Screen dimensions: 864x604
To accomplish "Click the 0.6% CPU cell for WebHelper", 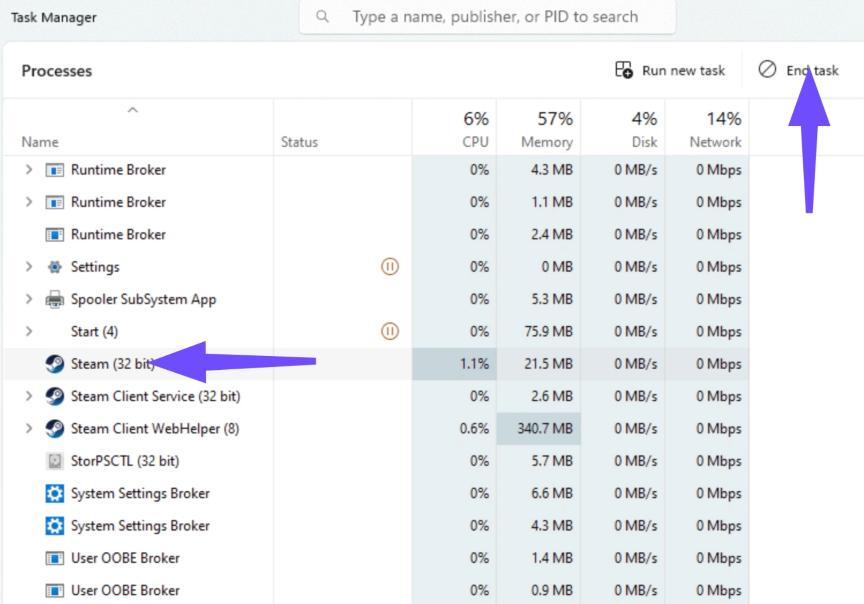I will click(454, 429).
